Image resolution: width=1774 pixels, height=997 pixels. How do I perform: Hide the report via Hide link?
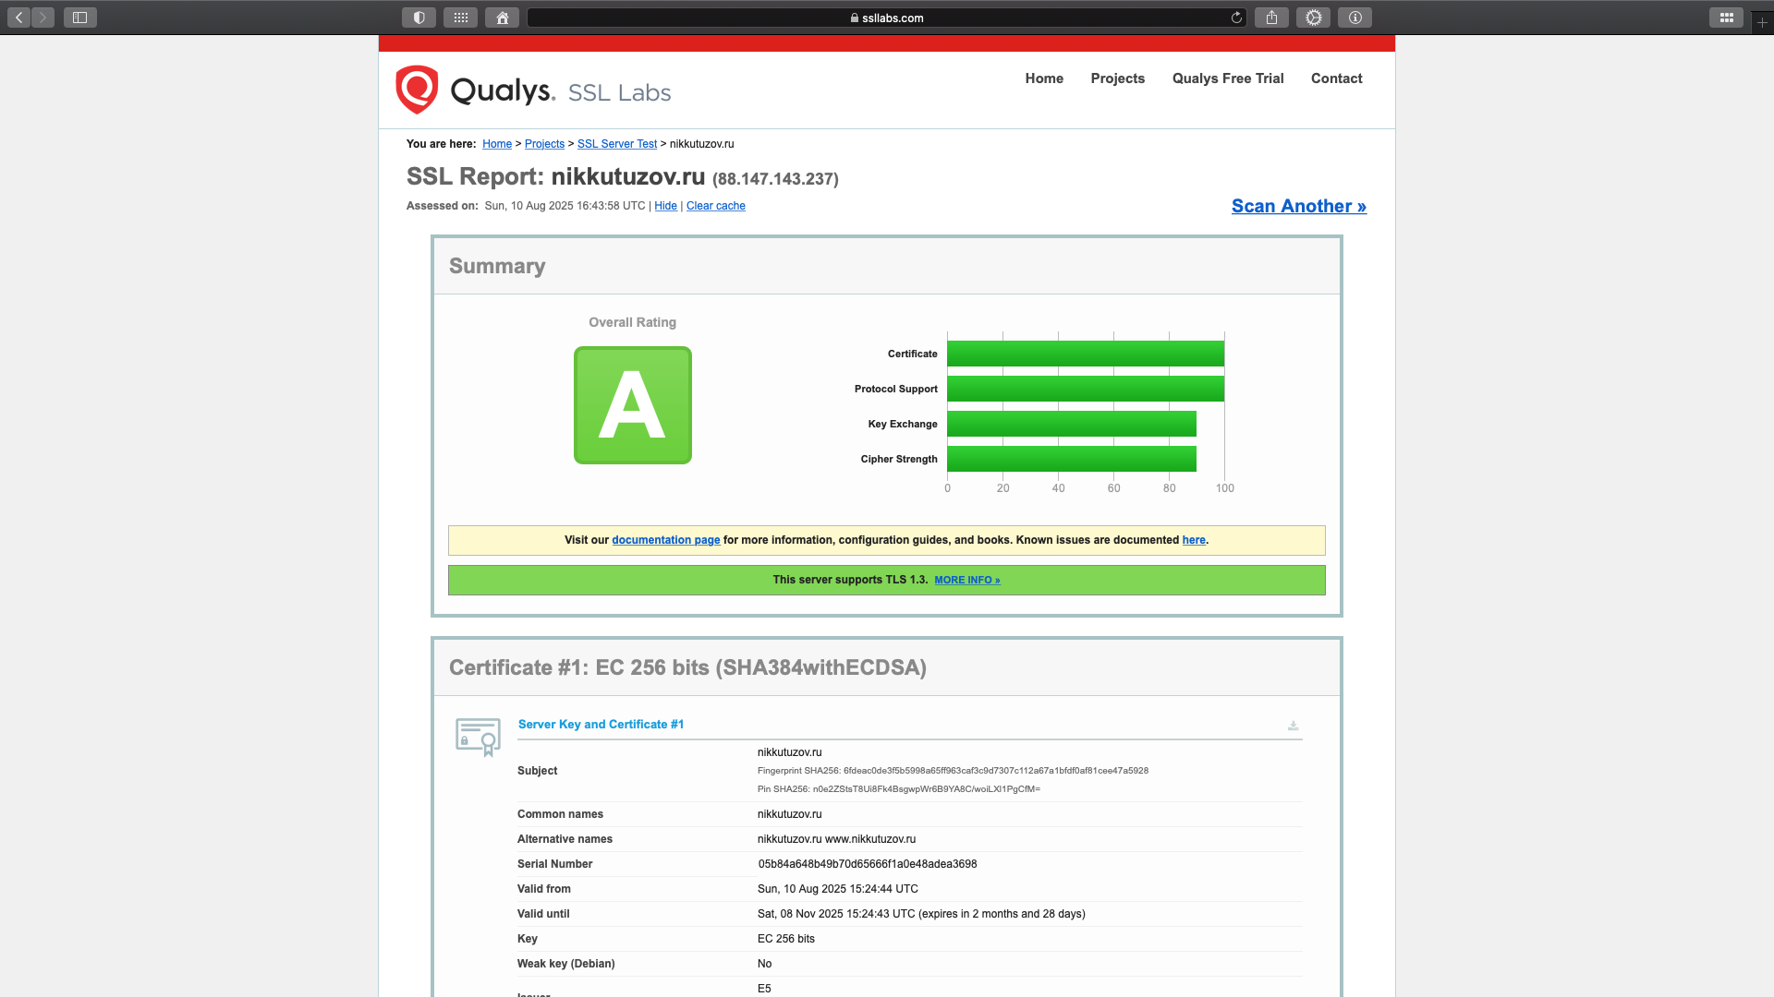[665, 206]
